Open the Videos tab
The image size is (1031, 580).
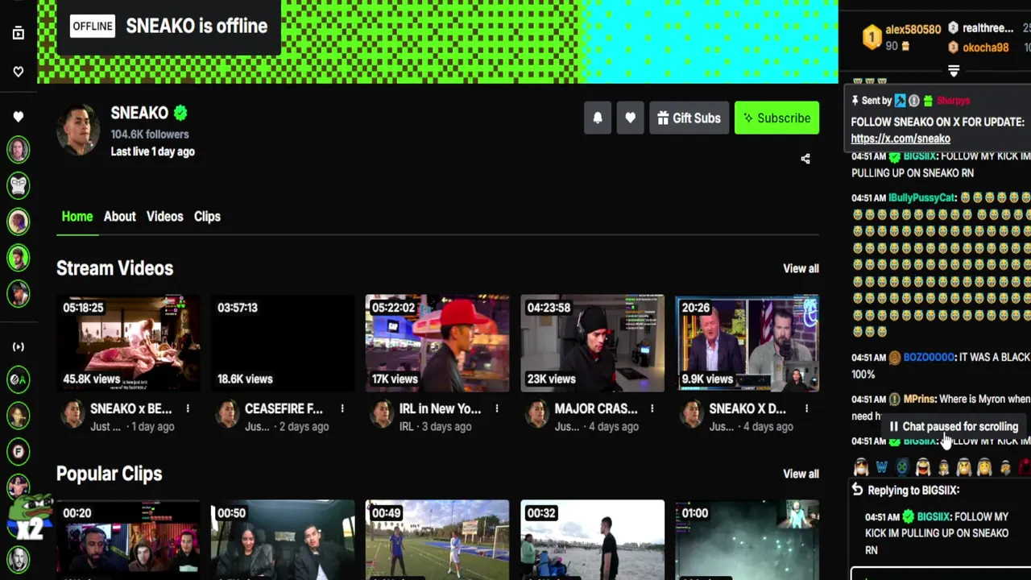(164, 217)
